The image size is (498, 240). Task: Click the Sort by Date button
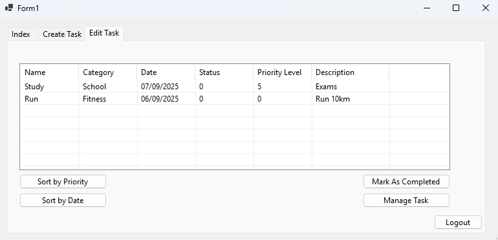click(x=63, y=201)
